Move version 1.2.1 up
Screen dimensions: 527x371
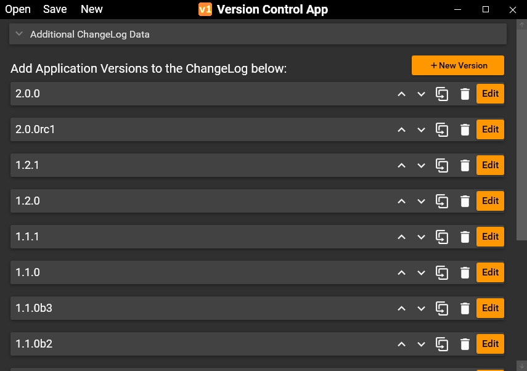pos(401,166)
